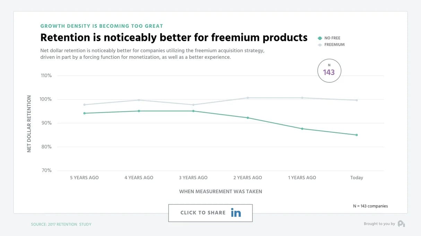The width and height of the screenshot is (421, 236).
Task: Select No Free data point at Today
Action: (x=356, y=135)
